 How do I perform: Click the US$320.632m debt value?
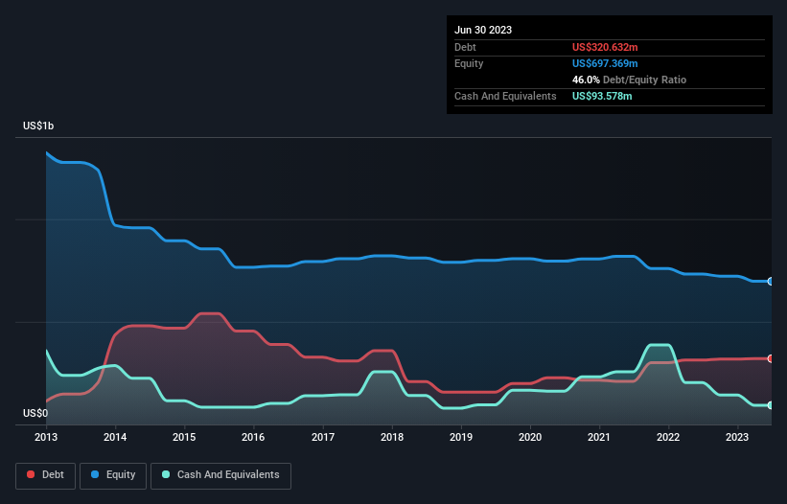tap(605, 47)
